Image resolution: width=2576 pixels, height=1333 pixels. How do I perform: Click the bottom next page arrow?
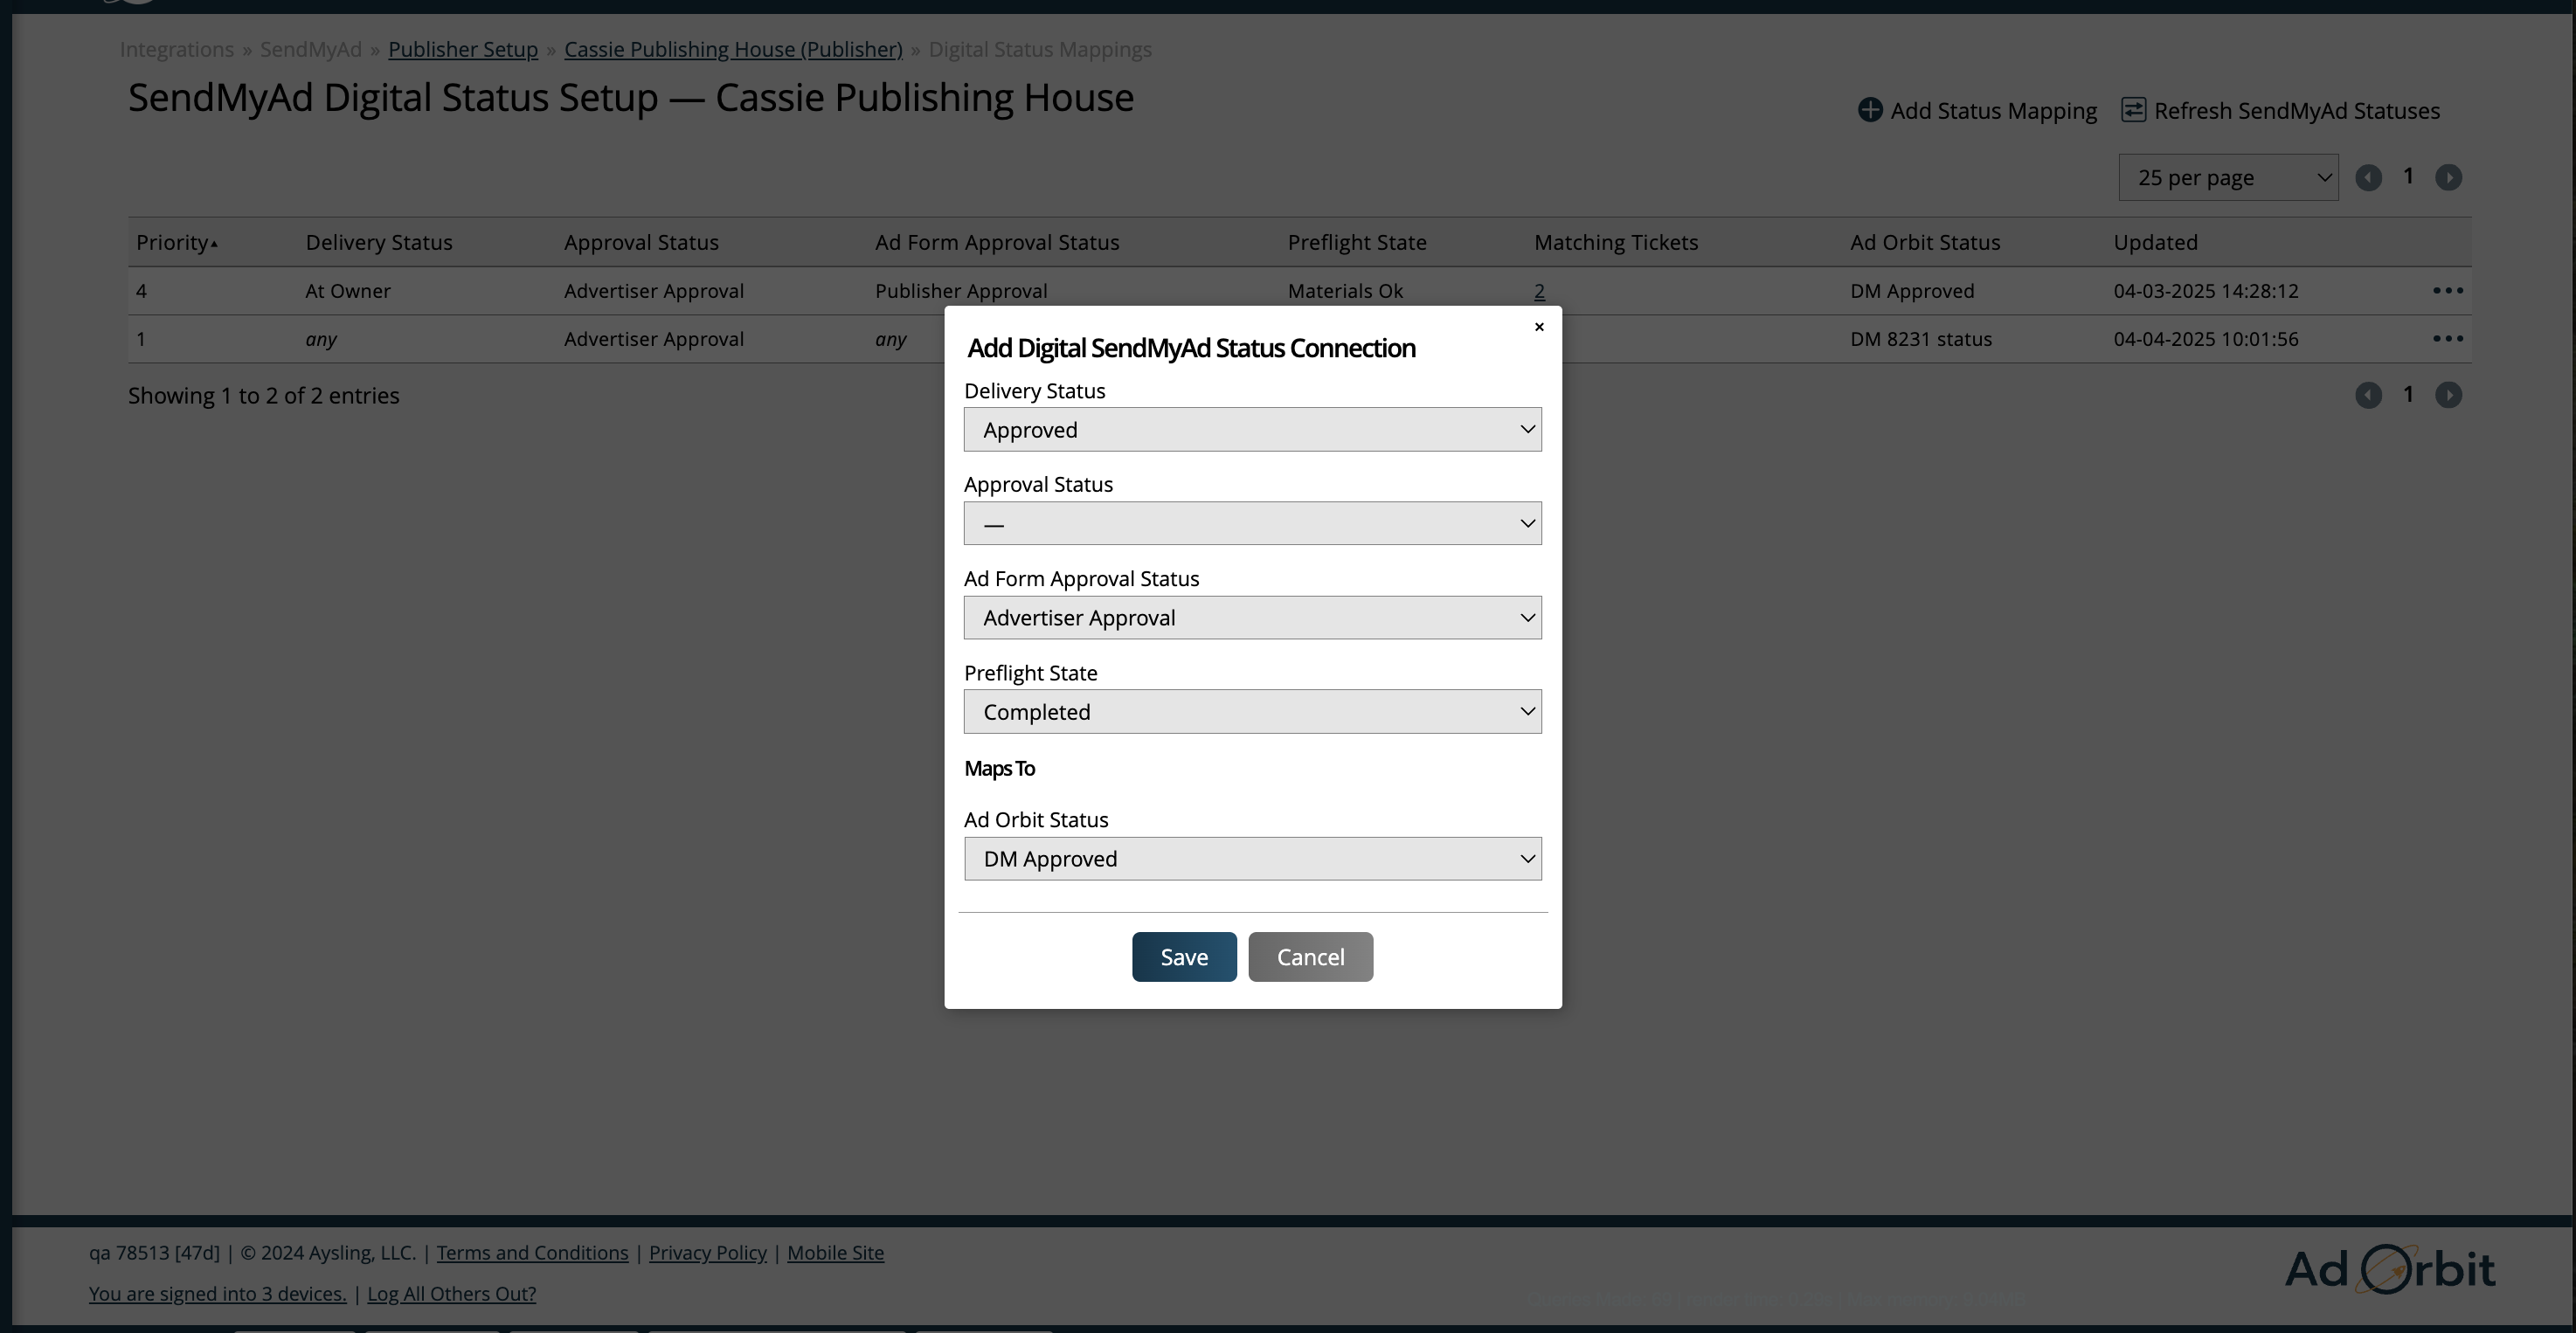click(x=2448, y=395)
